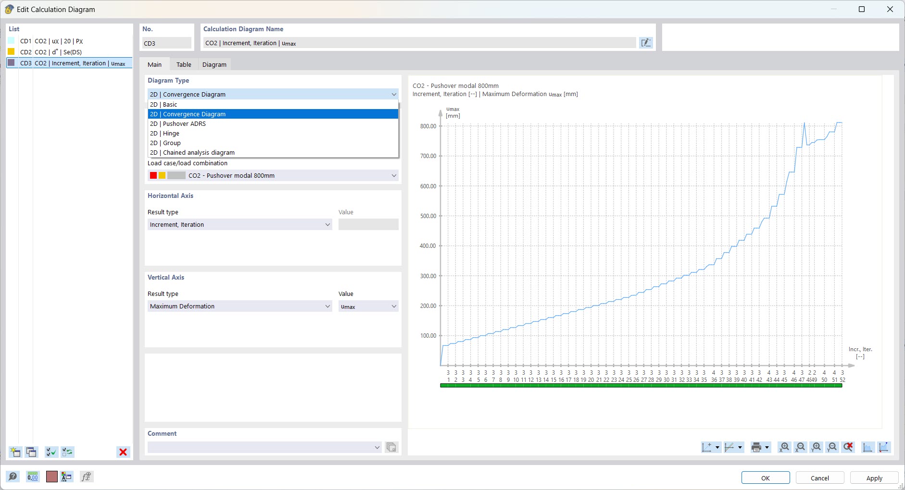Viewport: 905px width, 490px height.
Task: Select 2D | Group option
Action: [273, 143]
